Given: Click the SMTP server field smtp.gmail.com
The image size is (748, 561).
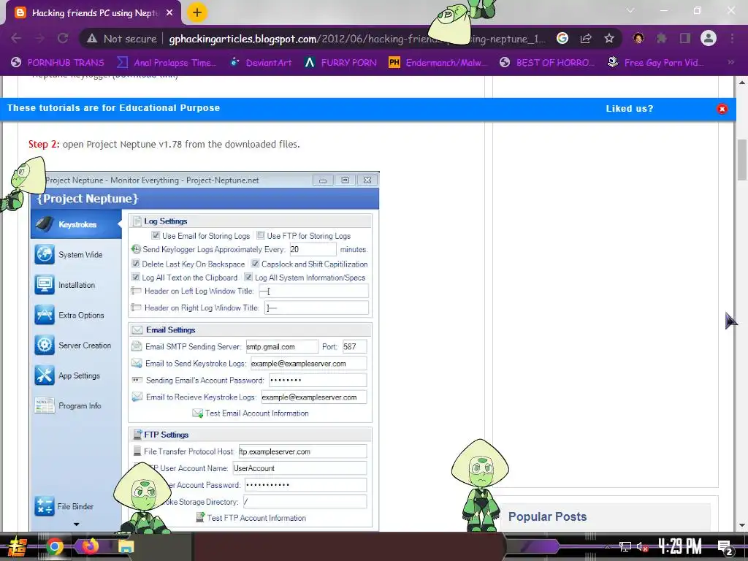Looking at the screenshot, I should click(x=282, y=347).
